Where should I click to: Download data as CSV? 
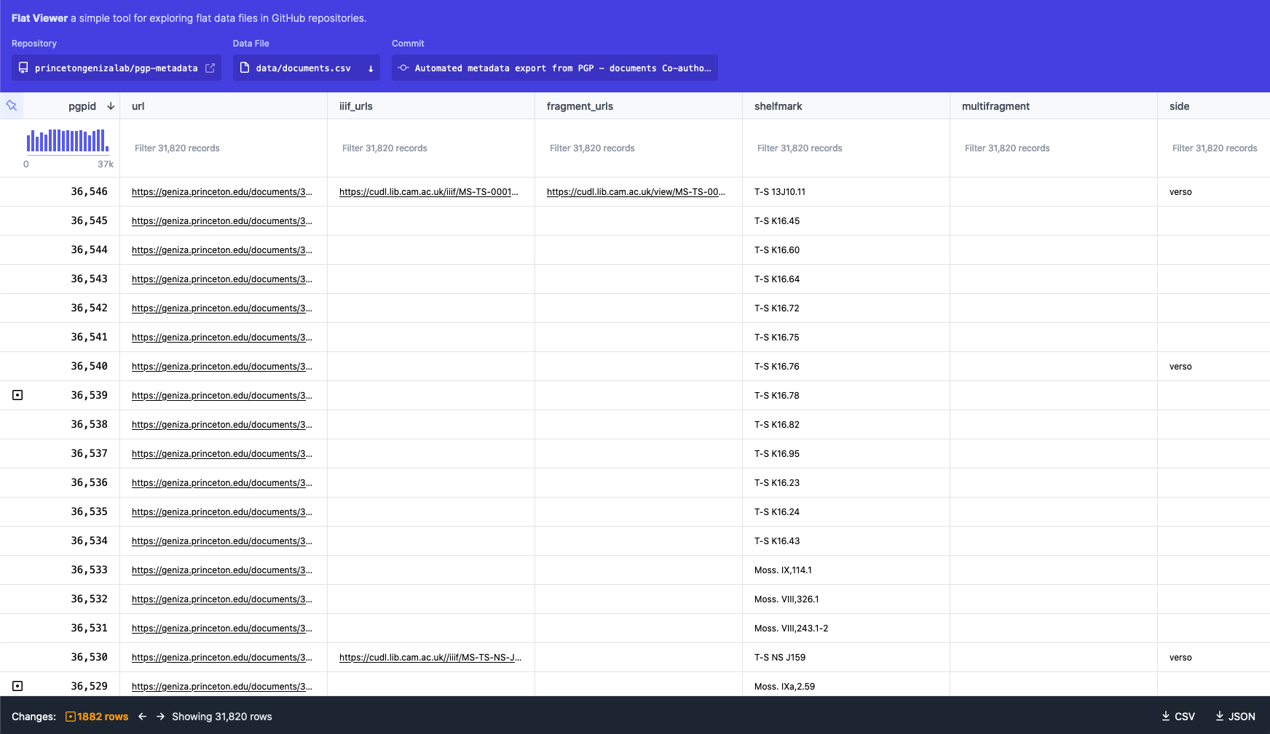click(x=1178, y=717)
